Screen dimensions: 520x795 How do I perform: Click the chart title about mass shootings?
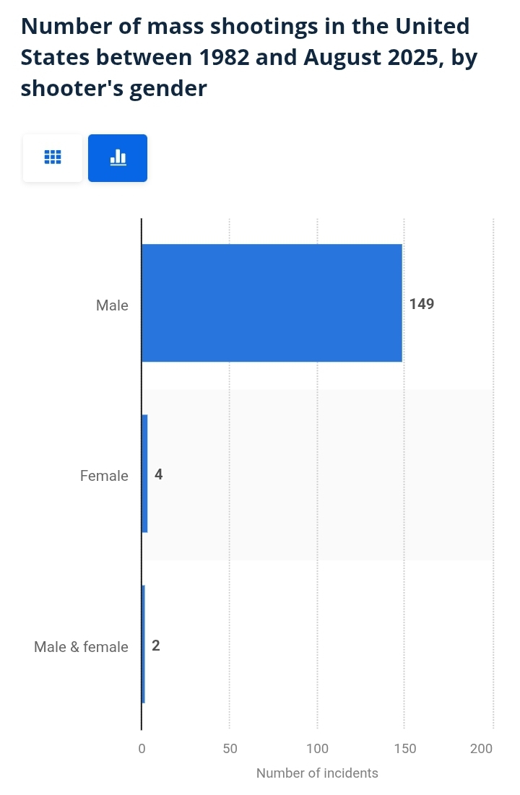(x=246, y=58)
